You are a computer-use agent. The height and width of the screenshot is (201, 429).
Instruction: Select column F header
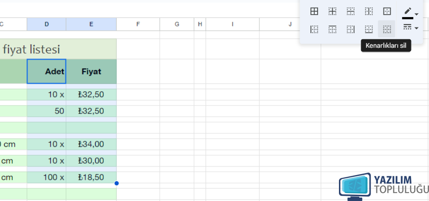tap(138, 24)
